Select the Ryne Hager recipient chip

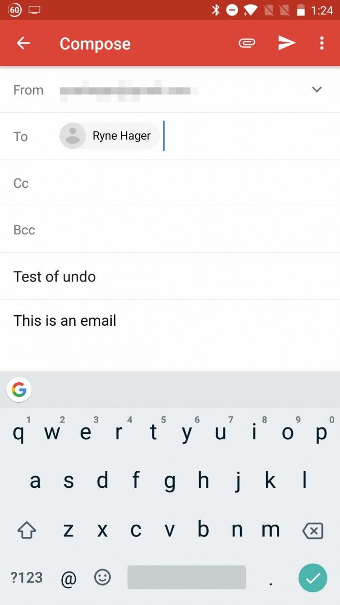109,136
